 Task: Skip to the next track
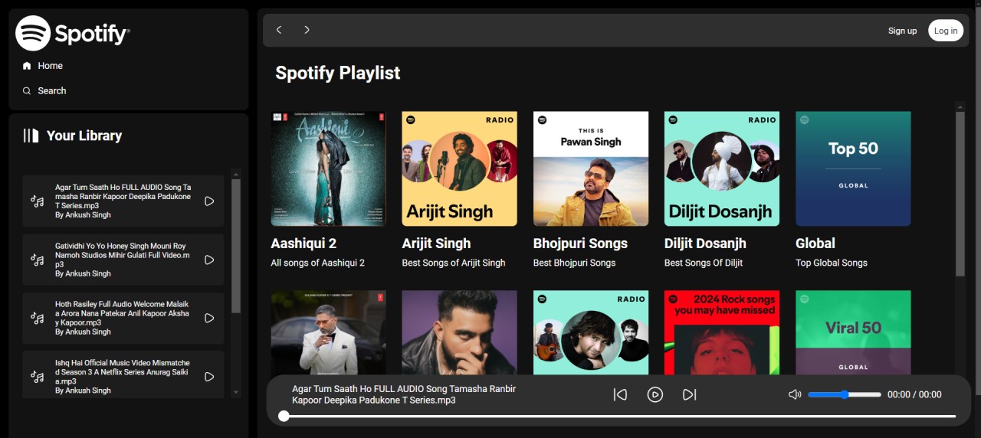pos(689,394)
